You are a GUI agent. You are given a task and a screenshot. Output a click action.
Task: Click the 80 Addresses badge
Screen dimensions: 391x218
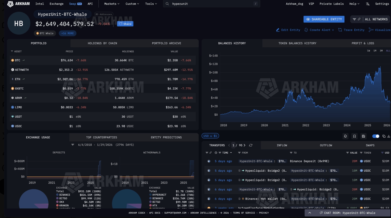click(x=104, y=14)
